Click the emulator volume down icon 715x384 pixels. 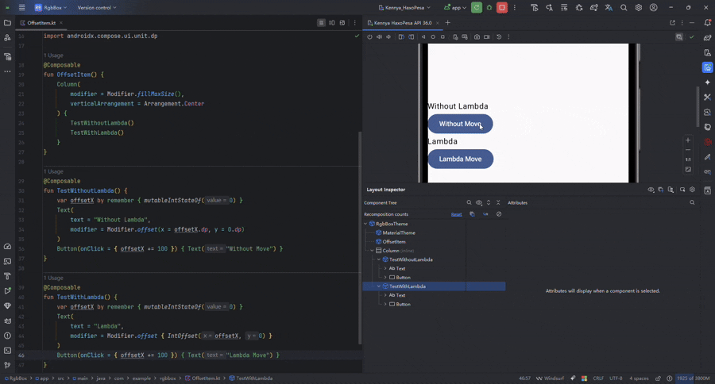pos(388,37)
